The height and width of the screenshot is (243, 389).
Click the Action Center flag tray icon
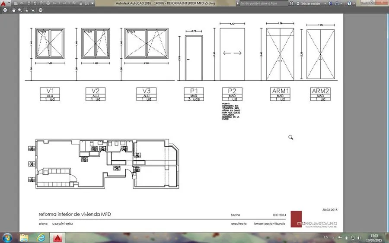click(x=340, y=238)
